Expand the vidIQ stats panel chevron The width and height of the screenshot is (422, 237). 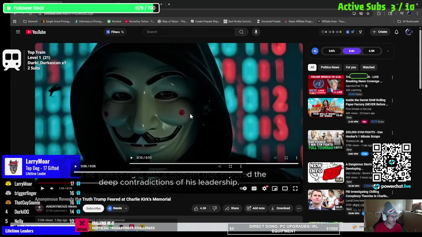pyautogui.click(x=388, y=51)
